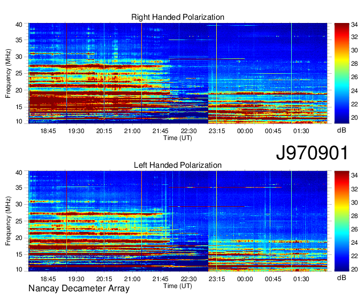This screenshot has width=364, height=295.
Task: Click the top plot's 'Frequency (MHz)' axis label
Action: [x=8, y=73]
